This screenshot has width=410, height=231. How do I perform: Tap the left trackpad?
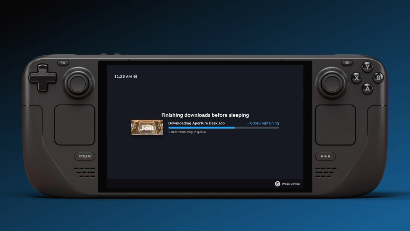pos(75,125)
